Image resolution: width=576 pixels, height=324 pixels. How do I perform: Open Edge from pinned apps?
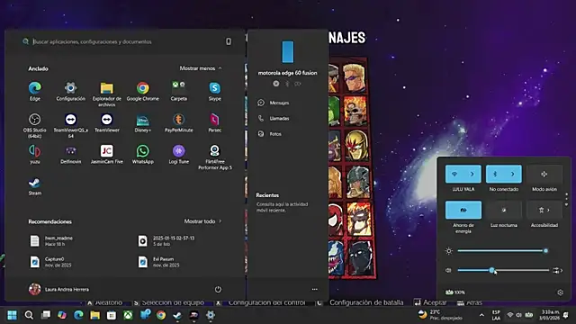(x=35, y=91)
